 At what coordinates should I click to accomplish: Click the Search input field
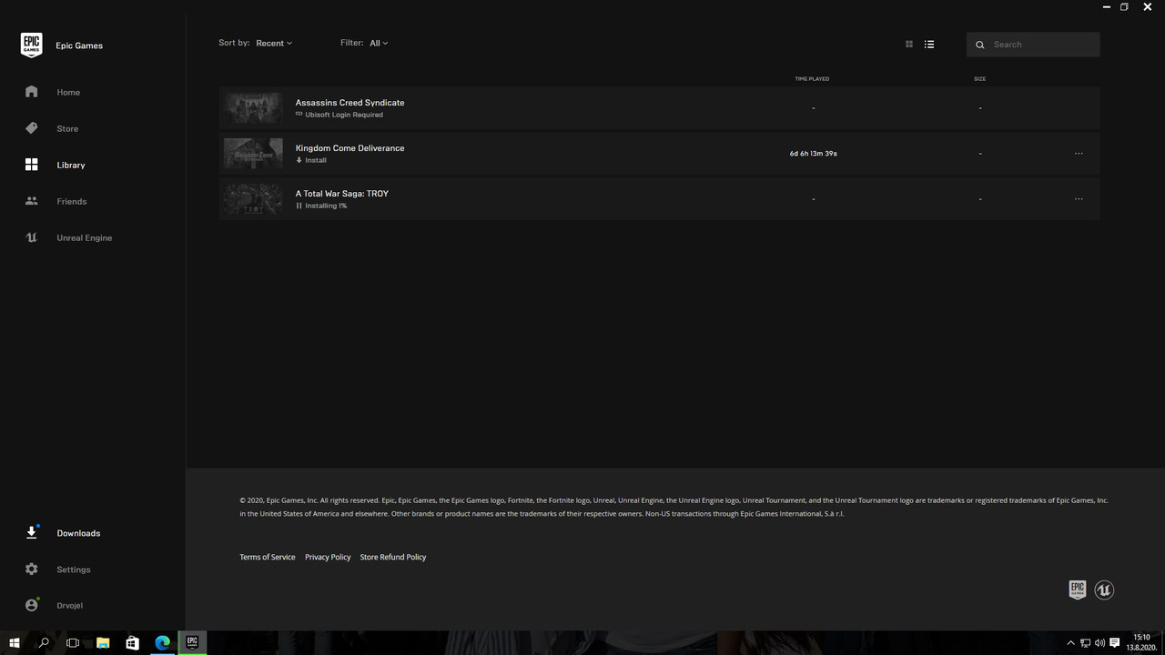tap(1033, 45)
